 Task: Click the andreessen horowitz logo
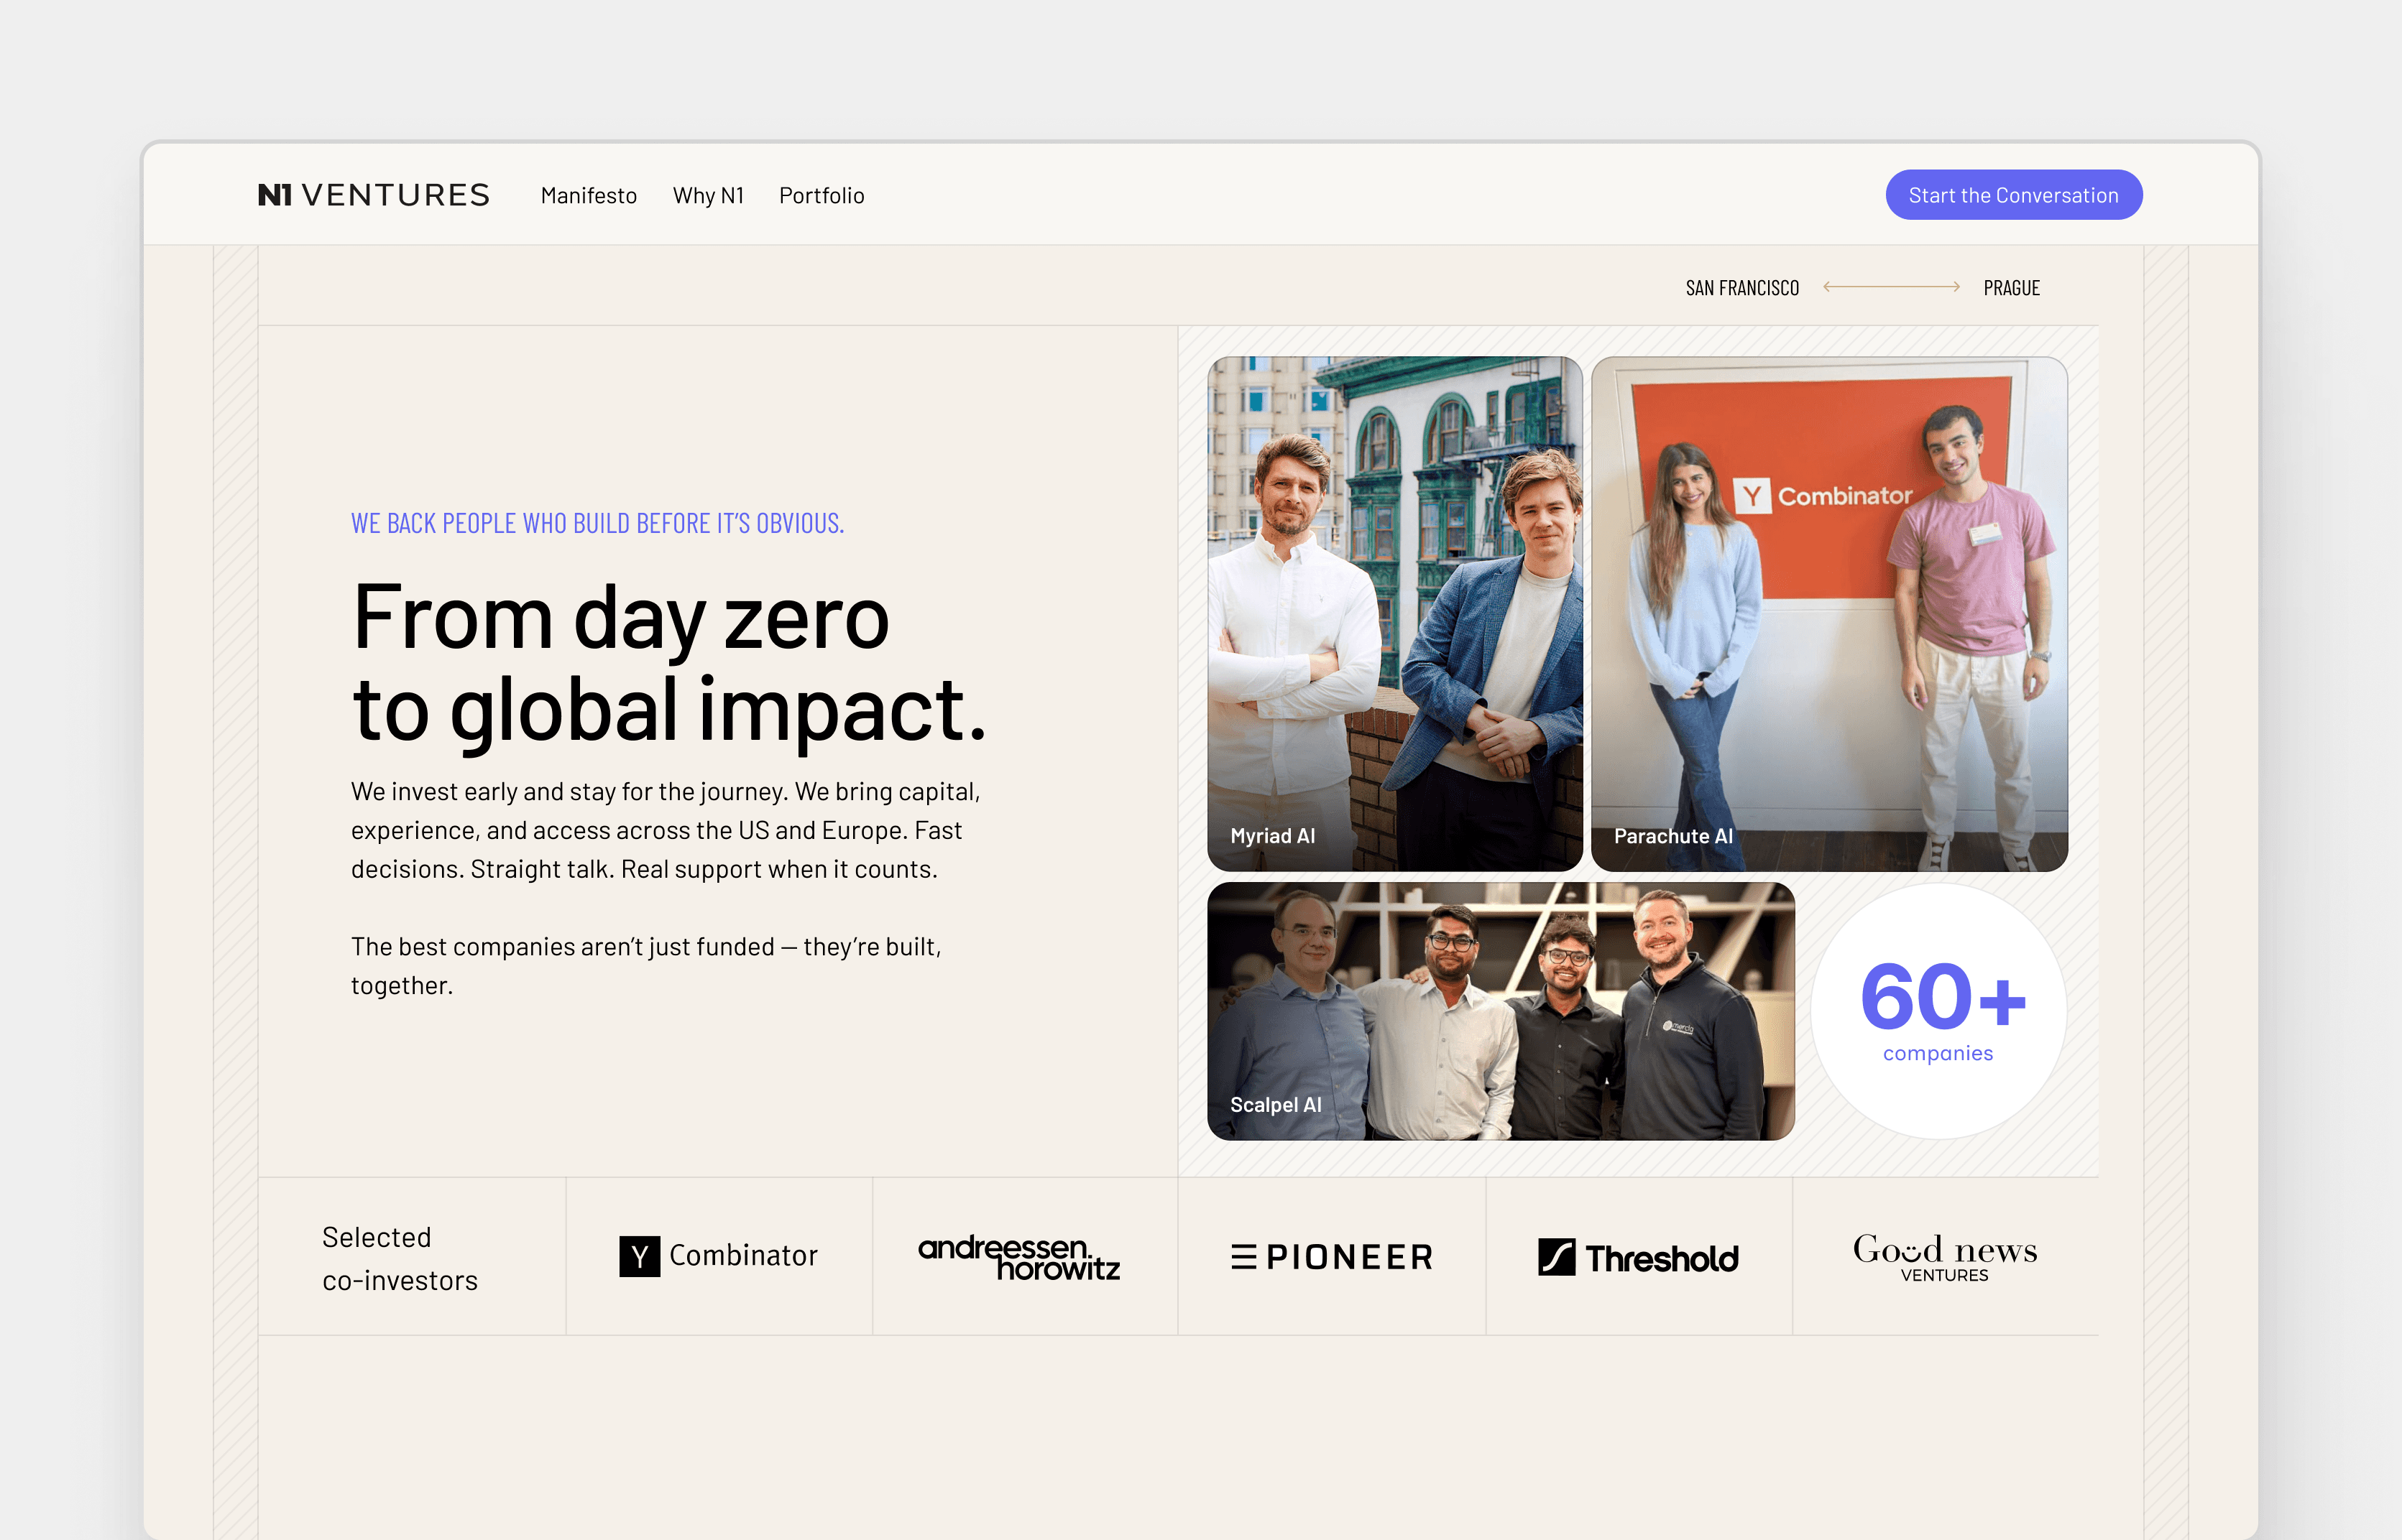point(1019,1257)
